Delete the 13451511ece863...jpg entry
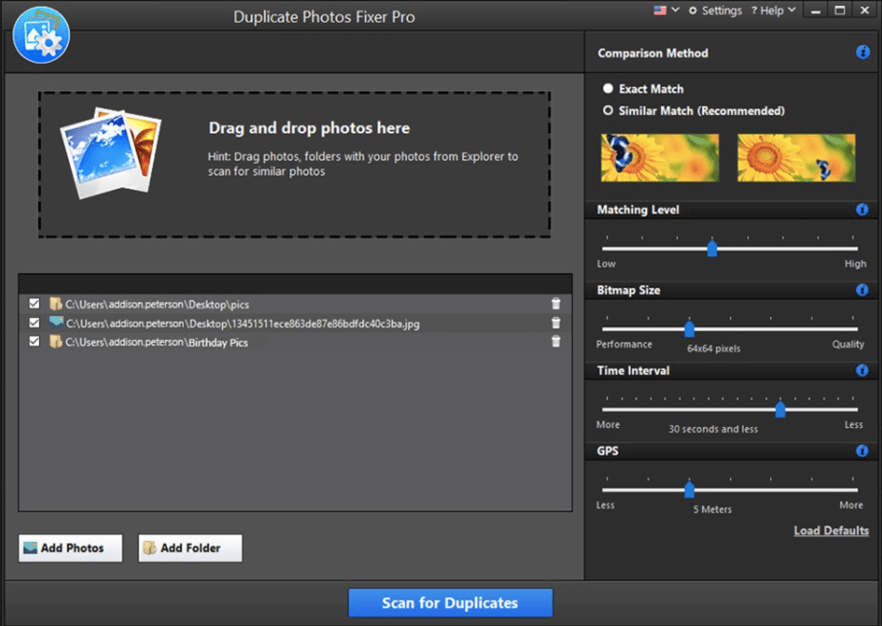The height and width of the screenshot is (626, 882). (x=555, y=323)
